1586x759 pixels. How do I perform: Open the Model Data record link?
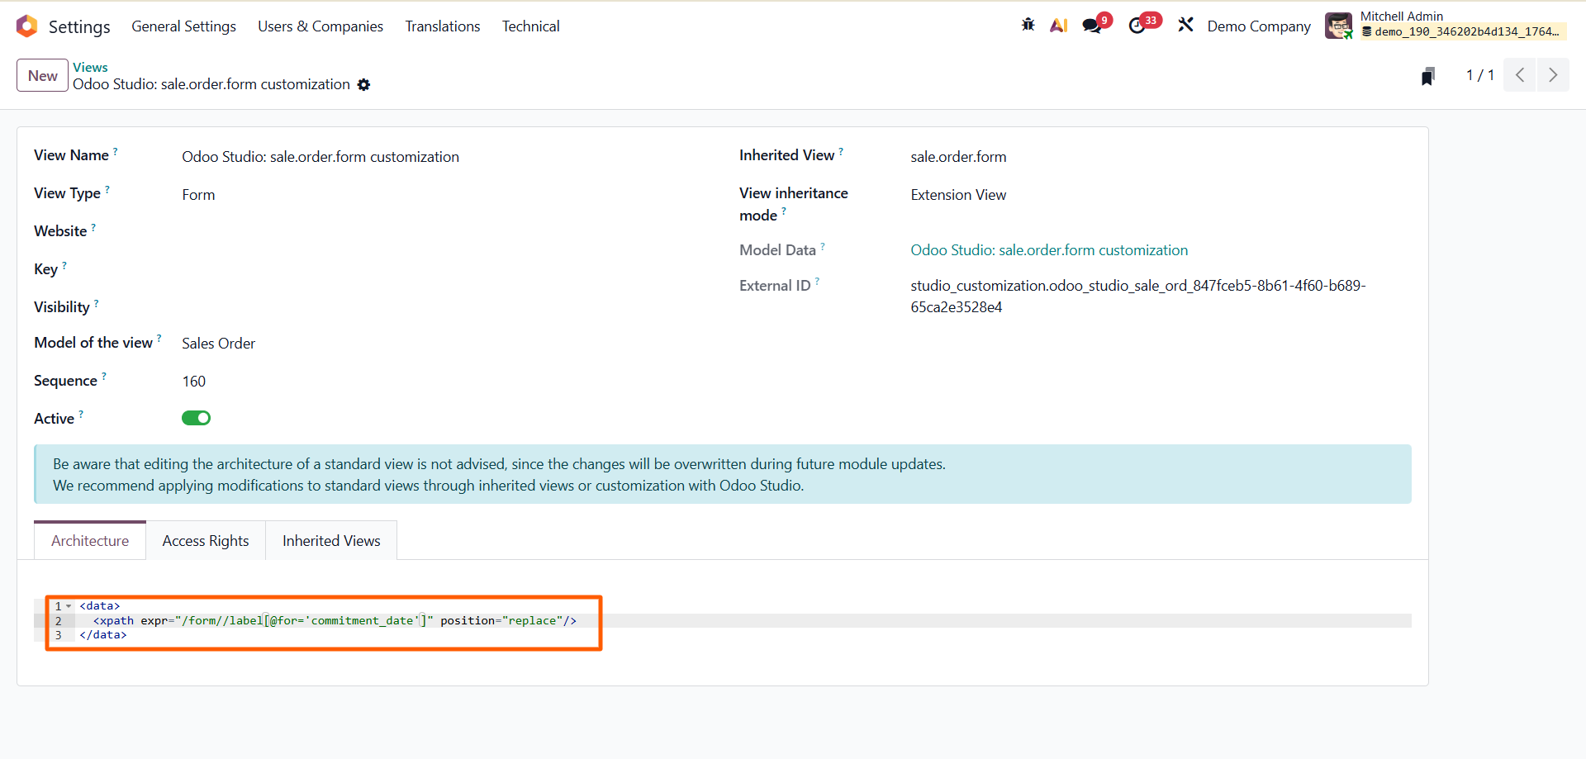[1048, 250]
